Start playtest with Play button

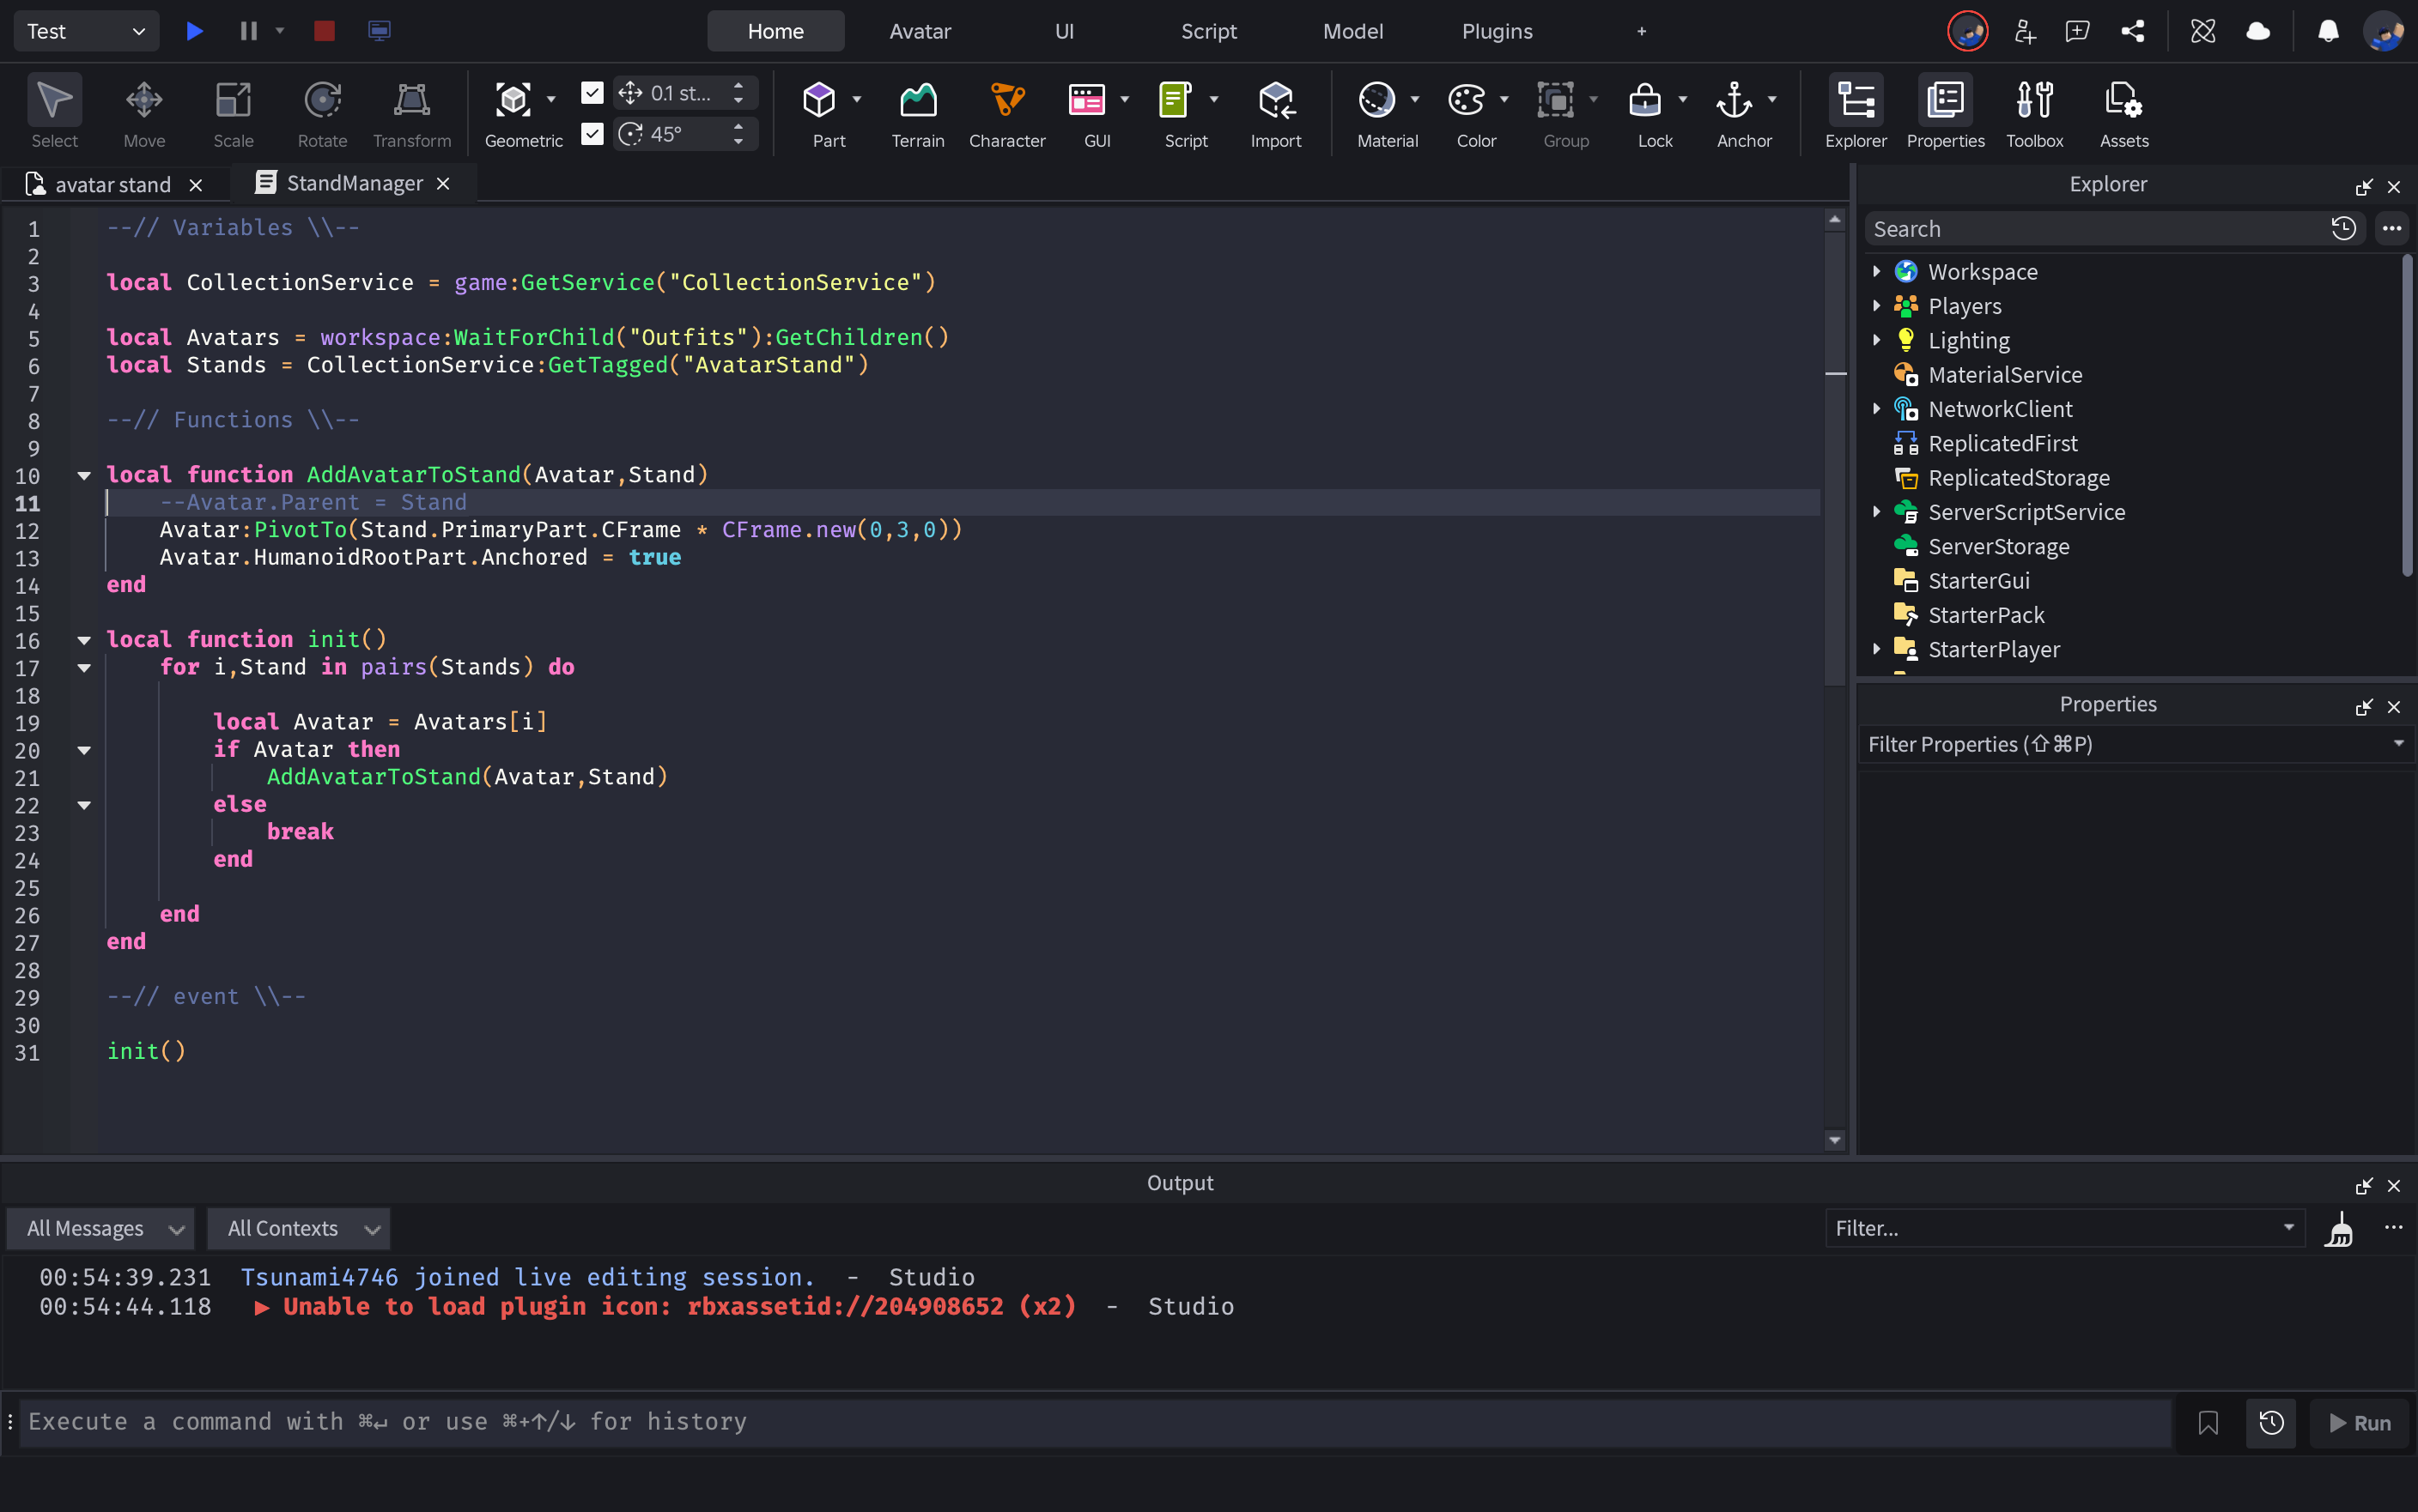(x=194, y=31)
